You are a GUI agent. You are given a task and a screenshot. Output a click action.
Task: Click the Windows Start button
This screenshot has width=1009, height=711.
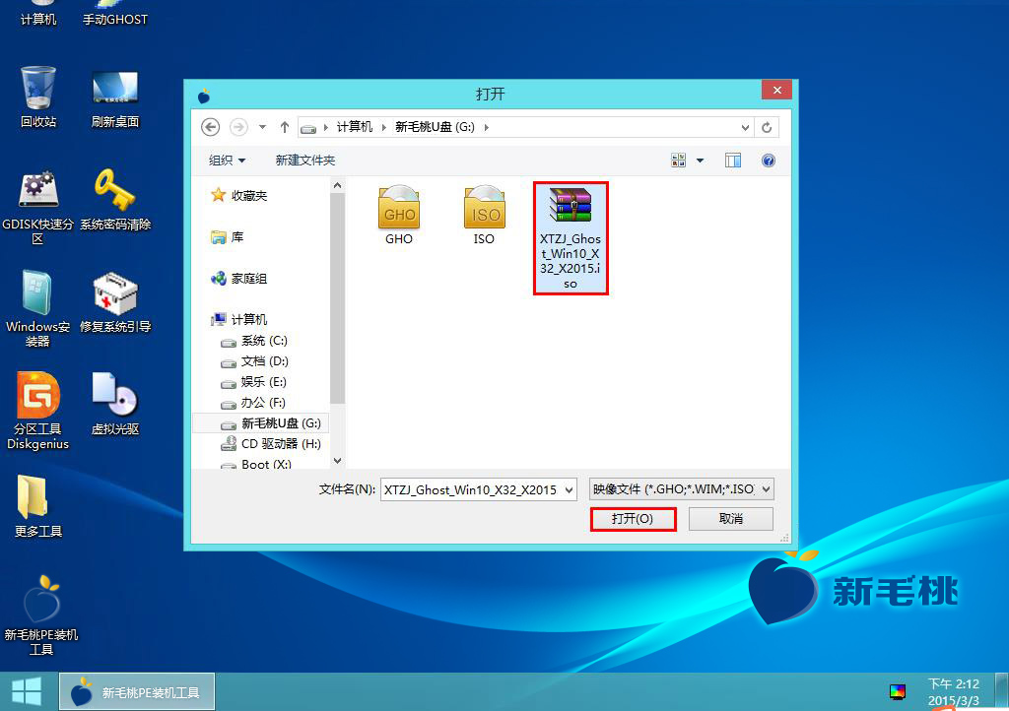pyautogui.click(x=27, y=691)
